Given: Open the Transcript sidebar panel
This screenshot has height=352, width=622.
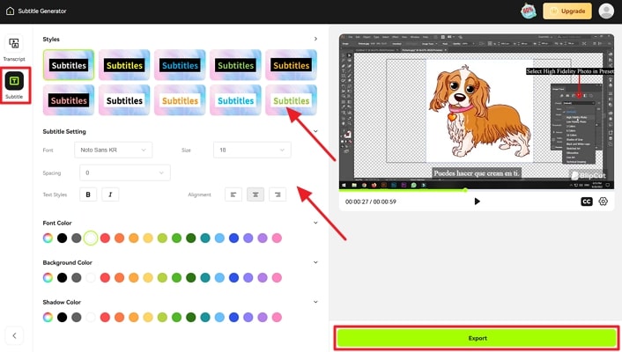Looking at the screenshot, I should [14, 48].
